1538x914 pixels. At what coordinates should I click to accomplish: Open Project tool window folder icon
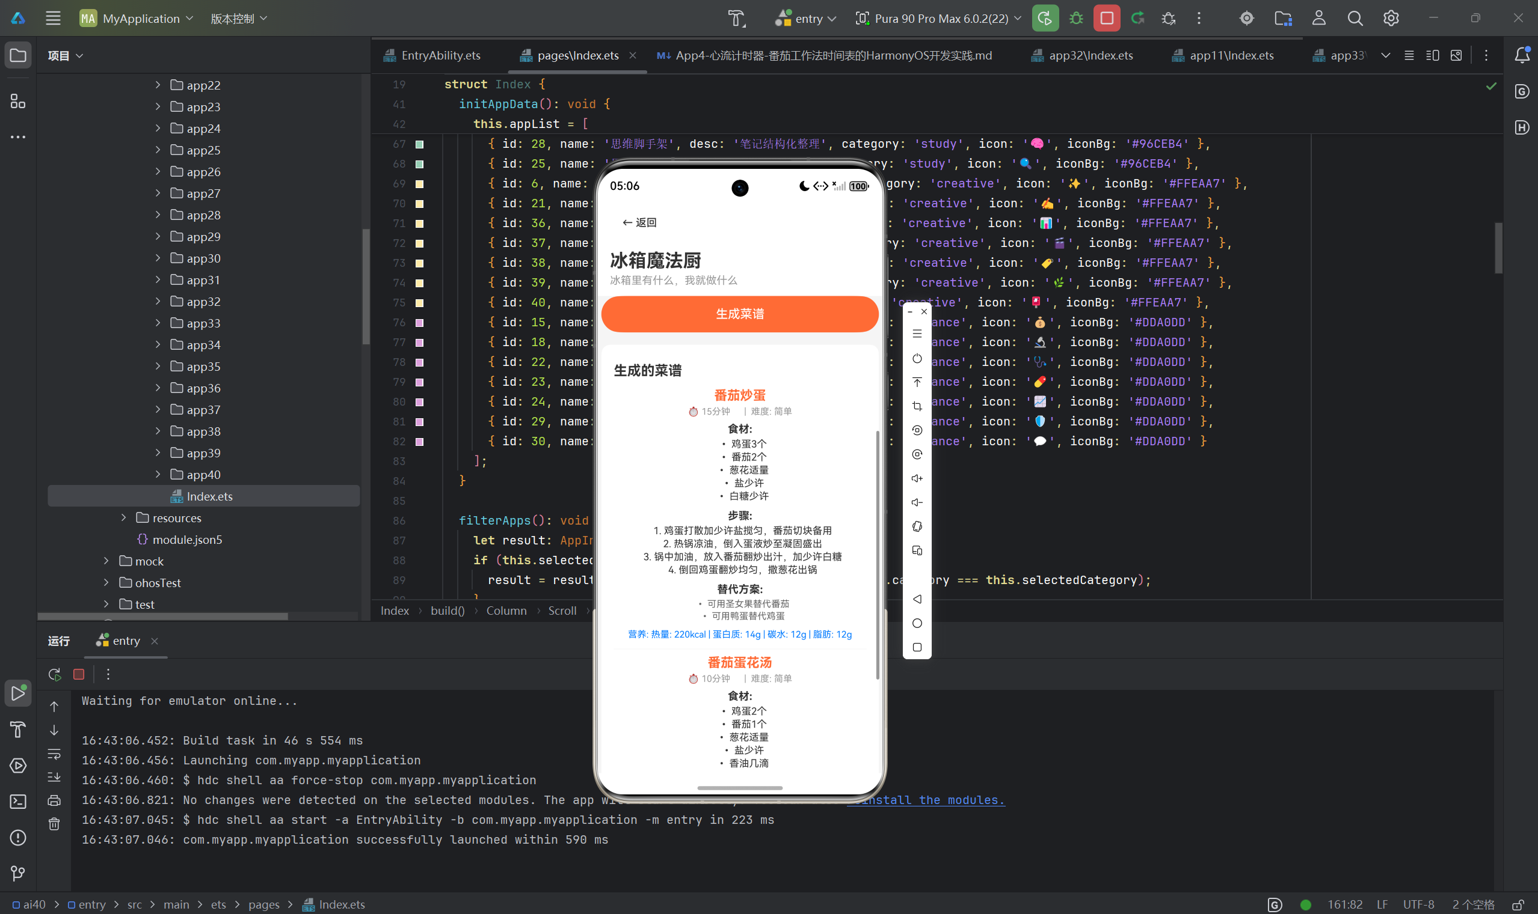pyautogui.click(x=18, y=55)
